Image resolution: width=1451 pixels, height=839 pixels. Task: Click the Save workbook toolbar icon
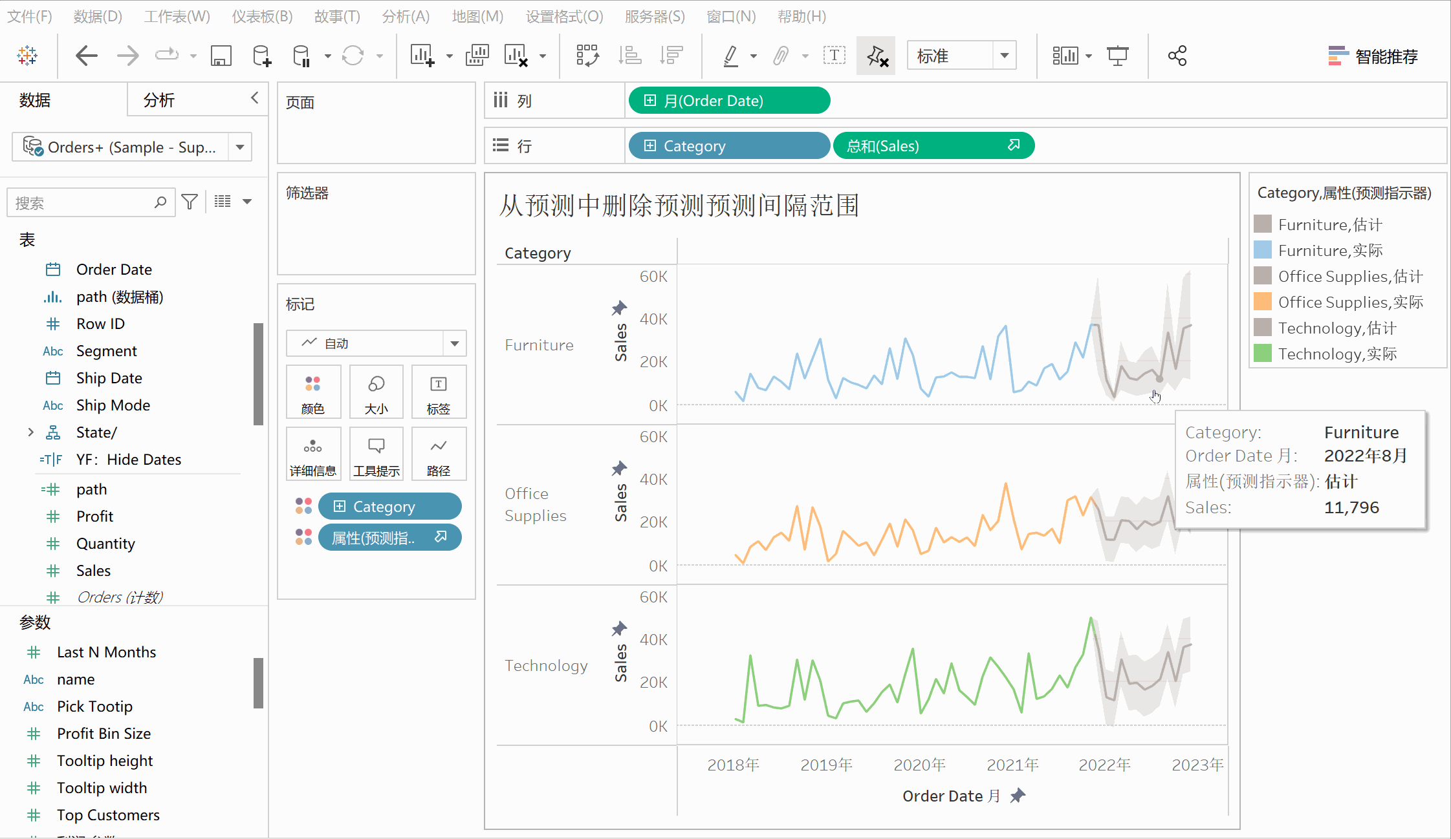[221, 56]
